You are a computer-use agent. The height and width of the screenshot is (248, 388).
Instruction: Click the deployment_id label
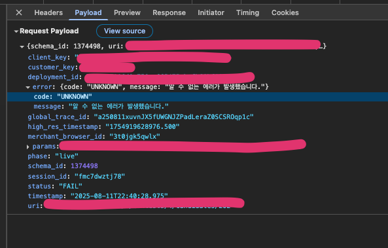tap(53, 77)
